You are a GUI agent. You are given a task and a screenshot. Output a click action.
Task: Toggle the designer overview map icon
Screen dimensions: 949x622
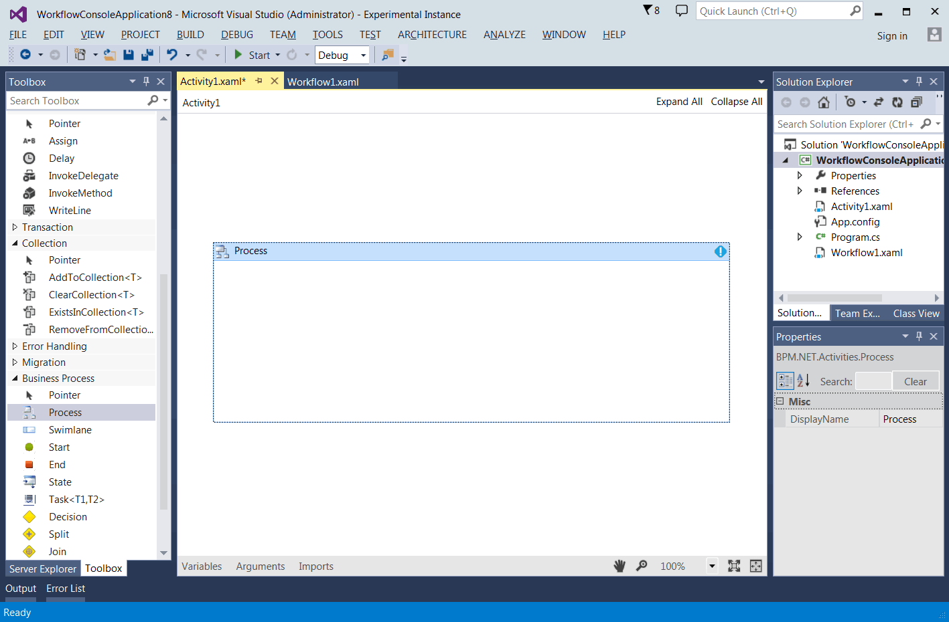pyautogui.click(x=755, y=566)
